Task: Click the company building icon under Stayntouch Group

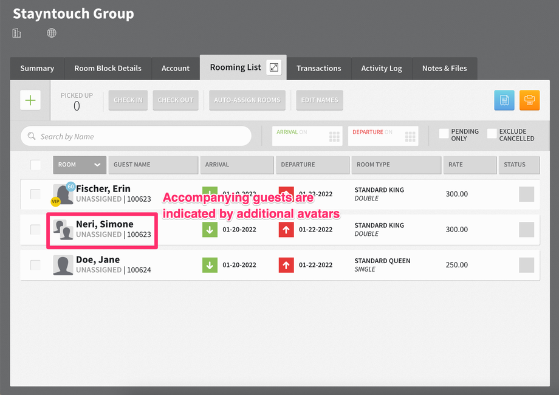Action: (17, 33)
